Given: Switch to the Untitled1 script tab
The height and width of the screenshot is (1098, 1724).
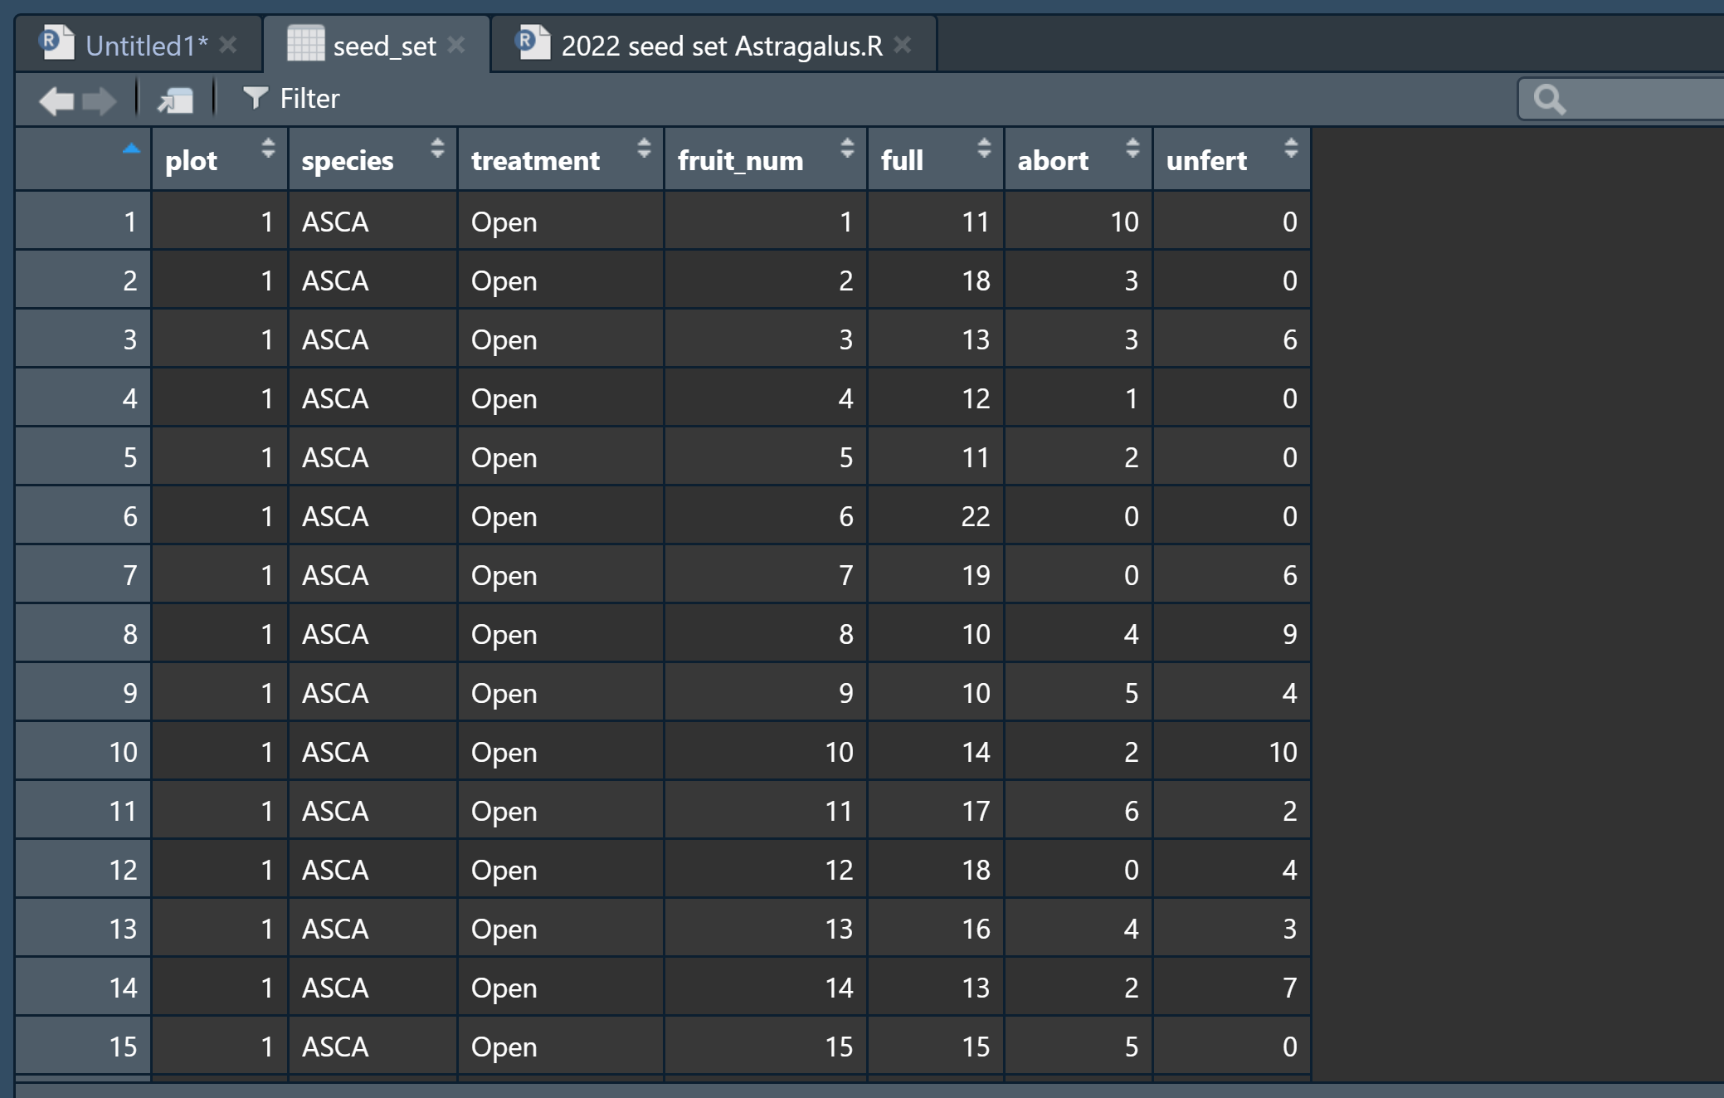Looking at the screenshot, I should 145,46.
